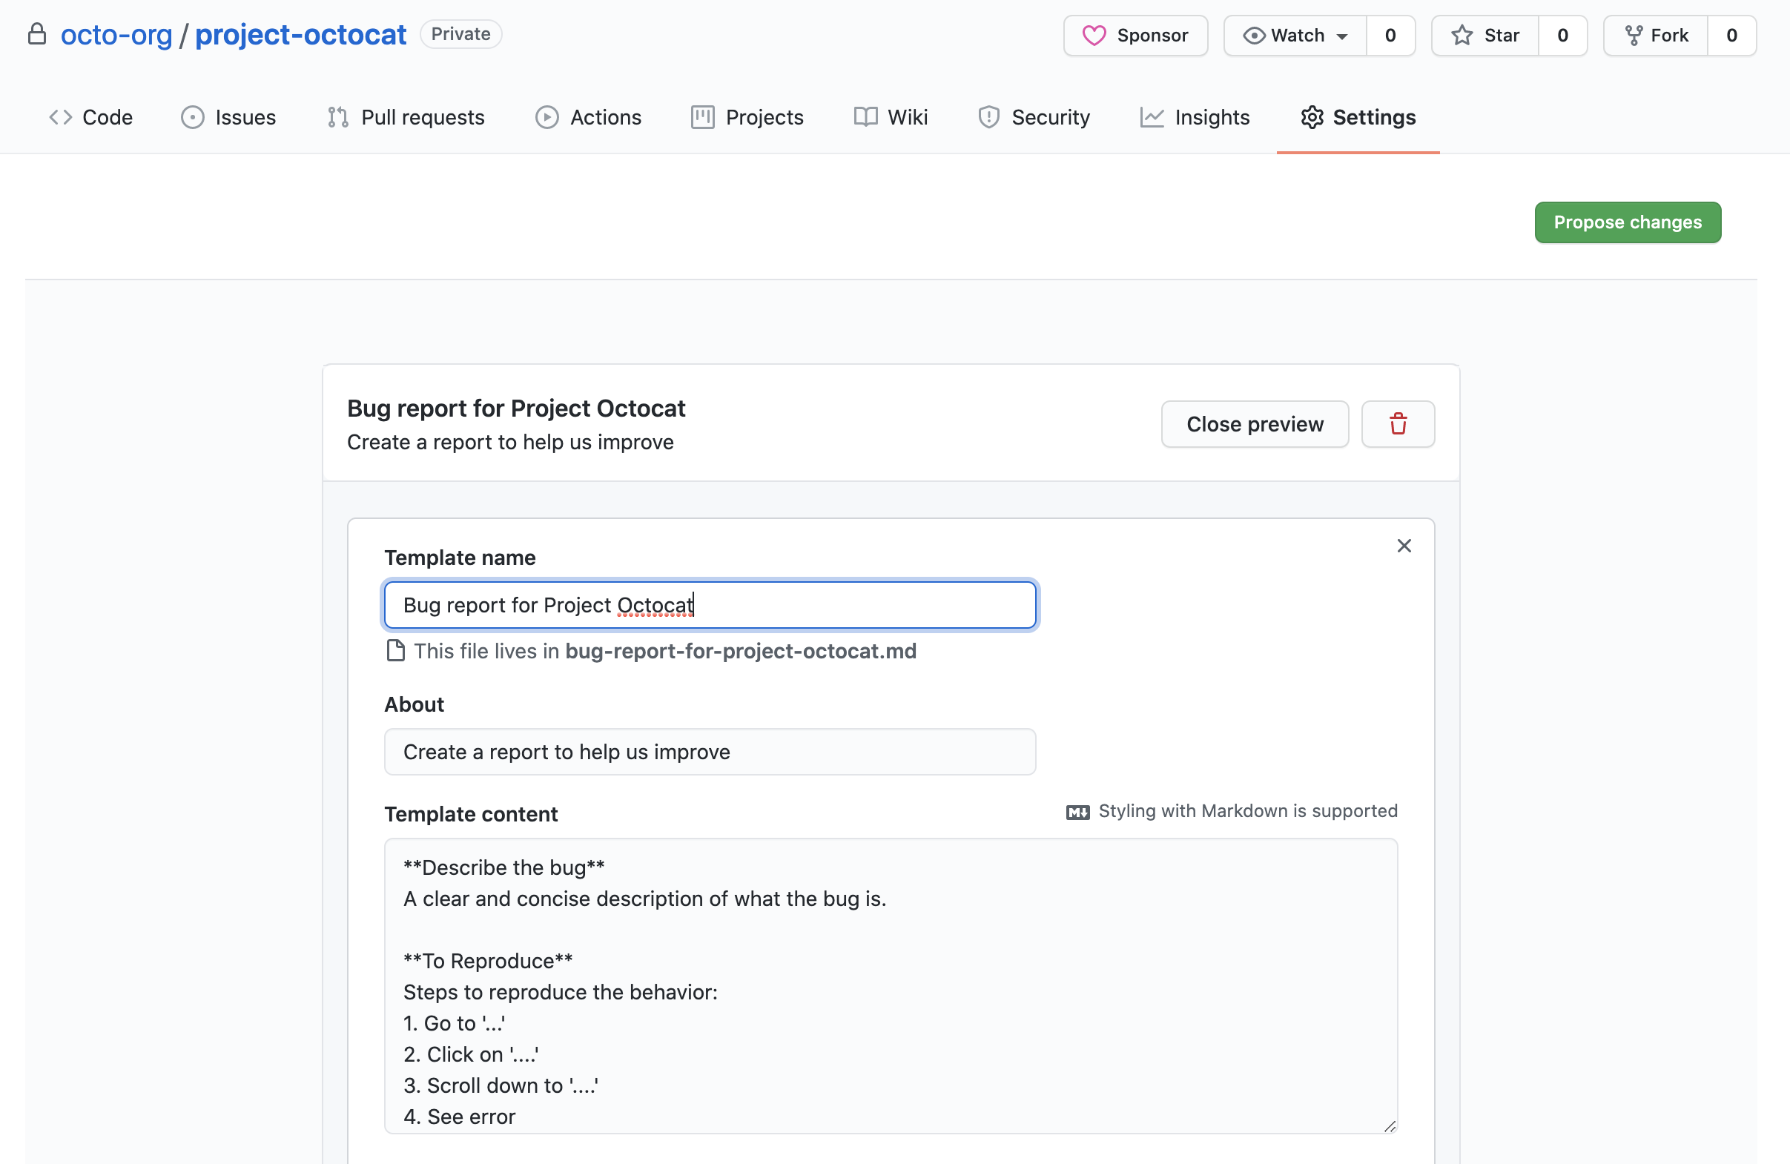This screenshot has width=1790, height=1164.
Task: Click the Security shield icon
Action: [989, 116]
